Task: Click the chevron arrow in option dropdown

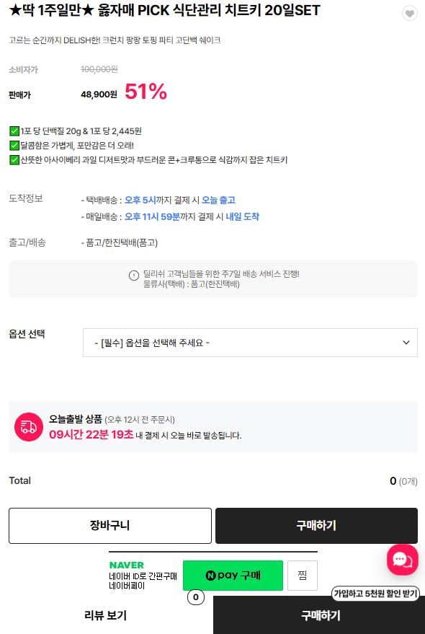Action: click(x=406, y=343)
